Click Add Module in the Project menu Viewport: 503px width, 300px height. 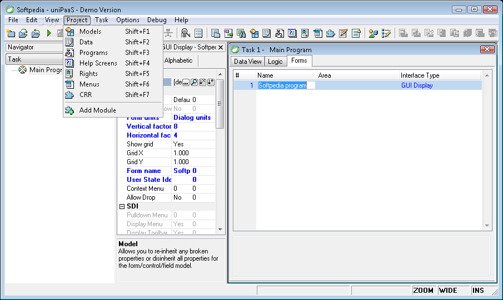[x=112, y=110]
